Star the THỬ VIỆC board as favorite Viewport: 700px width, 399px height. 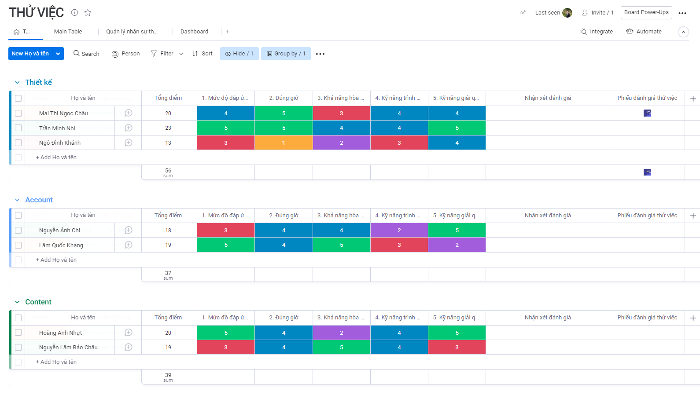click(x=88, y=12)
